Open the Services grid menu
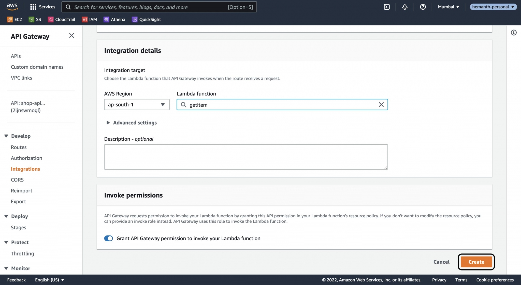 point(42,7)
